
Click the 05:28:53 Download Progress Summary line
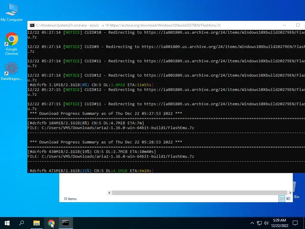tap(106, 142)
